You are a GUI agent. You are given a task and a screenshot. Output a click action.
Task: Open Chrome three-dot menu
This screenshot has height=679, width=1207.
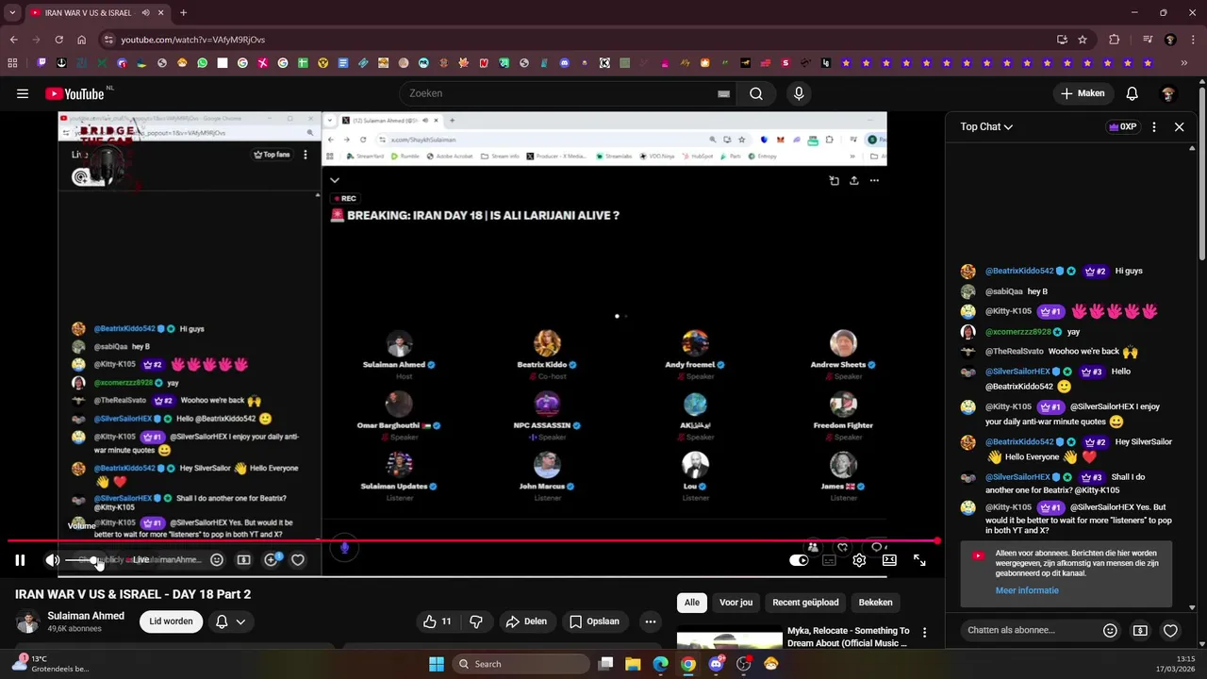[x=1194, y=40]
